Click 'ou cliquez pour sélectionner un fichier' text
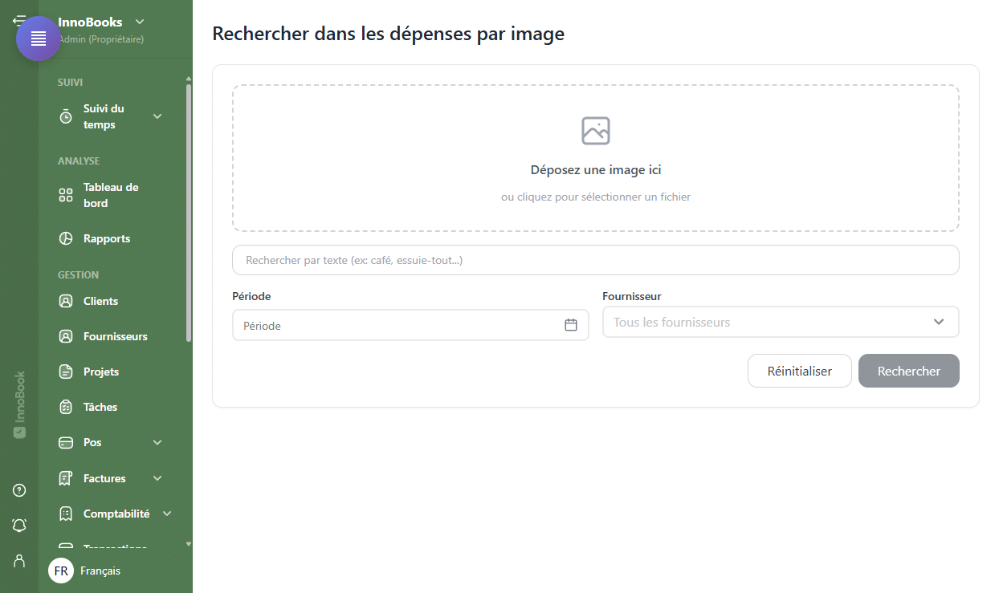999x593 pixels. tap(596, 197)
